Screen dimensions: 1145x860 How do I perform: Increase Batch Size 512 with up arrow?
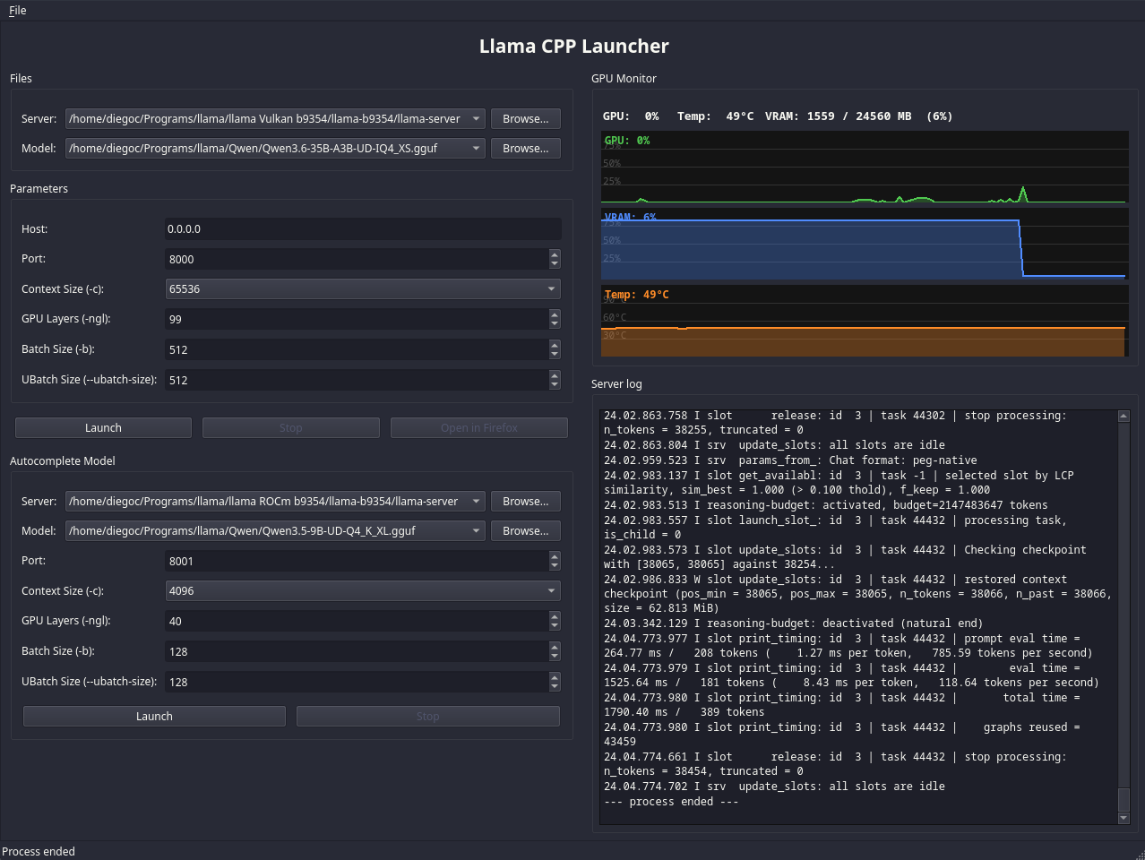555,345
